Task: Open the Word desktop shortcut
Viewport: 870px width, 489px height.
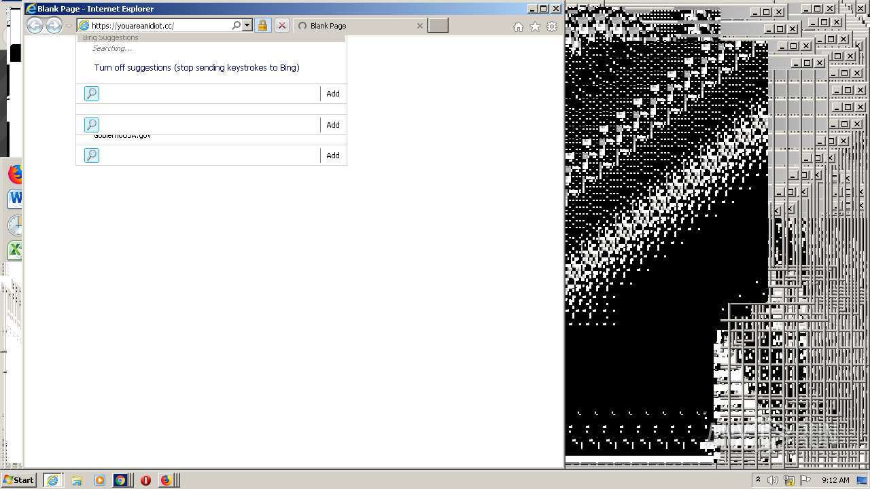Action: click(15, 198)
